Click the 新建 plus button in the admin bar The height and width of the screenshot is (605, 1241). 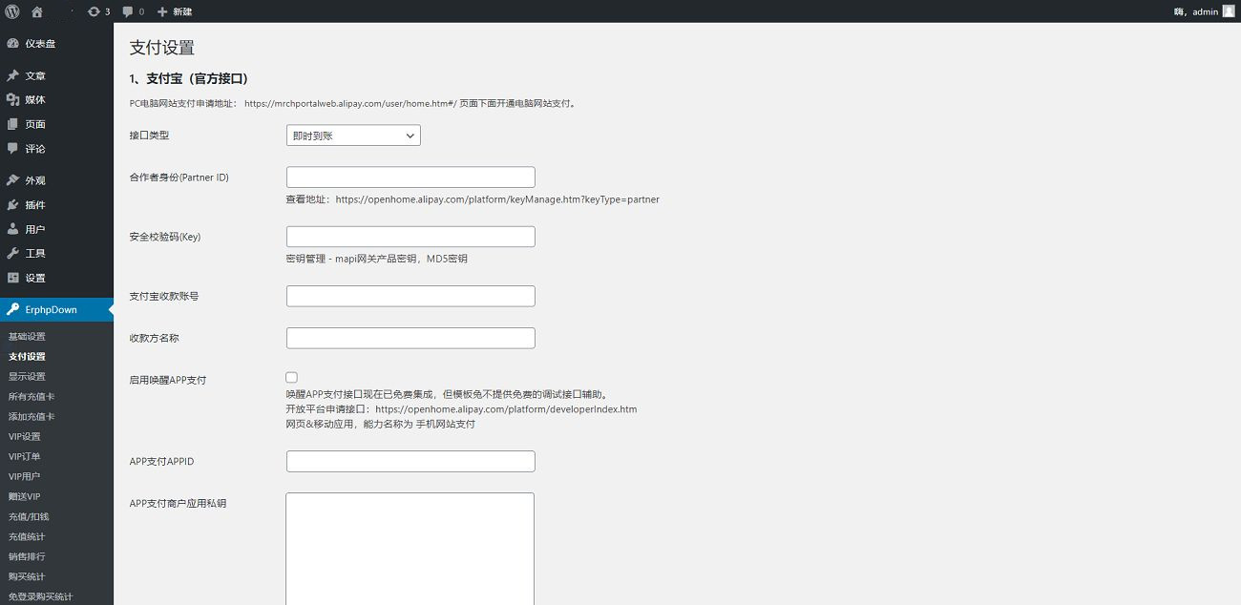(x=175, y=11)
